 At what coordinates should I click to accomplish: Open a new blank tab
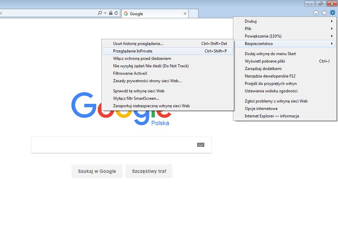[193, 14]
